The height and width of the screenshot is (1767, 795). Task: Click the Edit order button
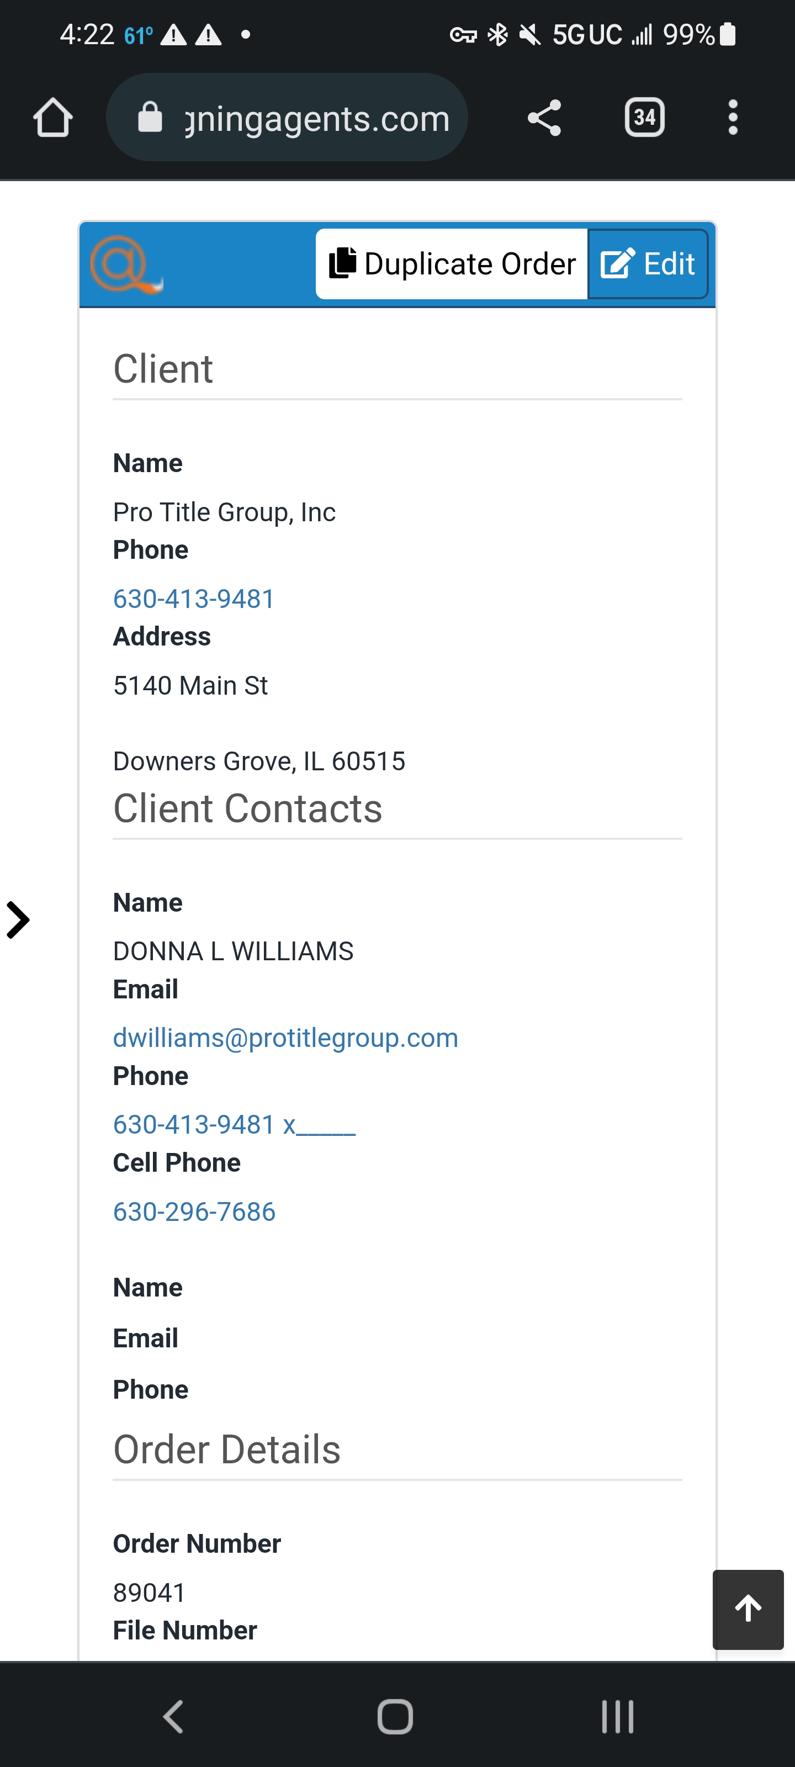(x=648, y=264)
